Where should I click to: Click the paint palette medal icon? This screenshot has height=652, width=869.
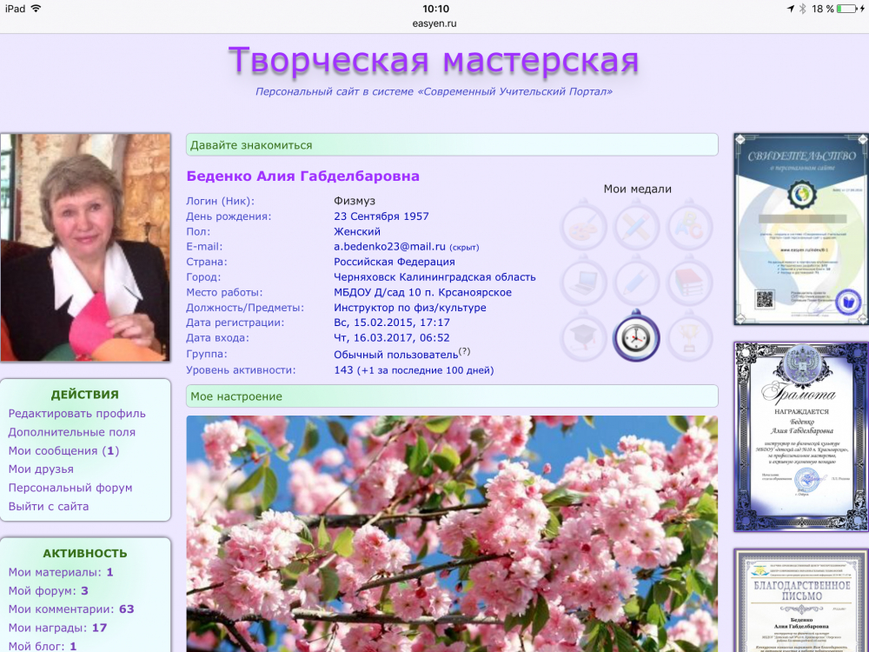click(584, 226)
